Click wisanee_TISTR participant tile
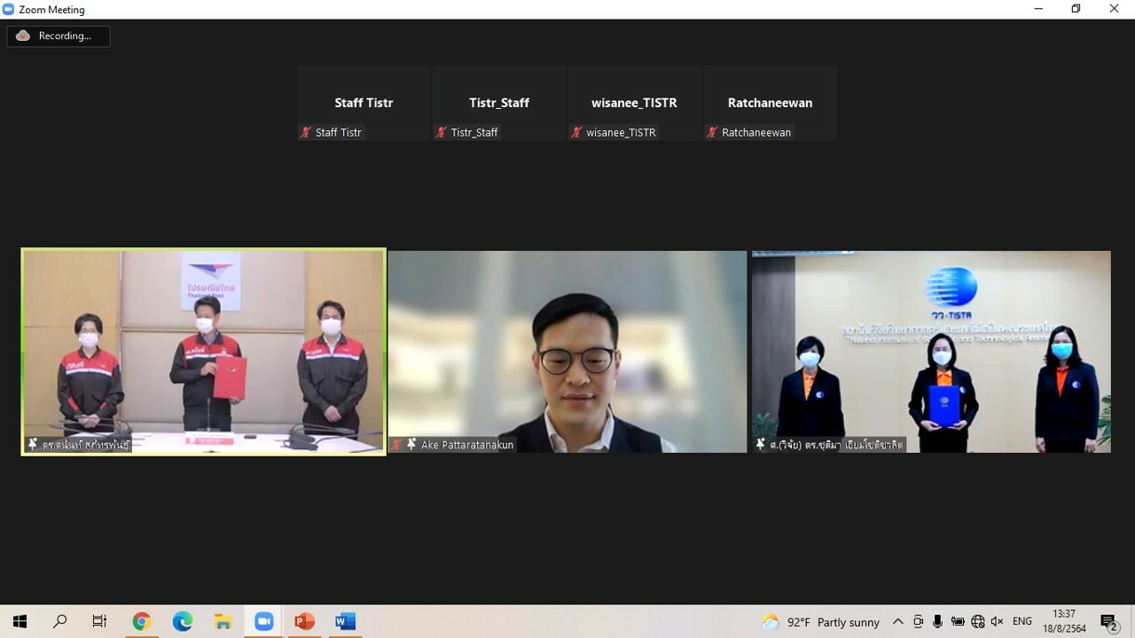Viewport: 1135px width, 638px height. pos(634,103)
